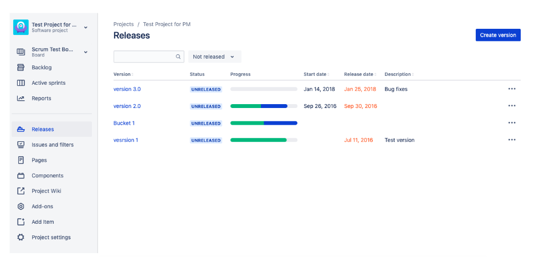Open version 3.0 link
Viewport: 555px width, 257px height.
point(127,89)
